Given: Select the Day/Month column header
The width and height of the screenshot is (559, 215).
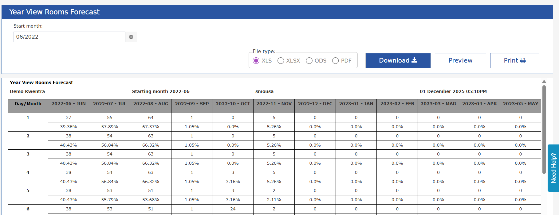Looking at the screenshot, I should pyautogui.click(x=28, y=106).
